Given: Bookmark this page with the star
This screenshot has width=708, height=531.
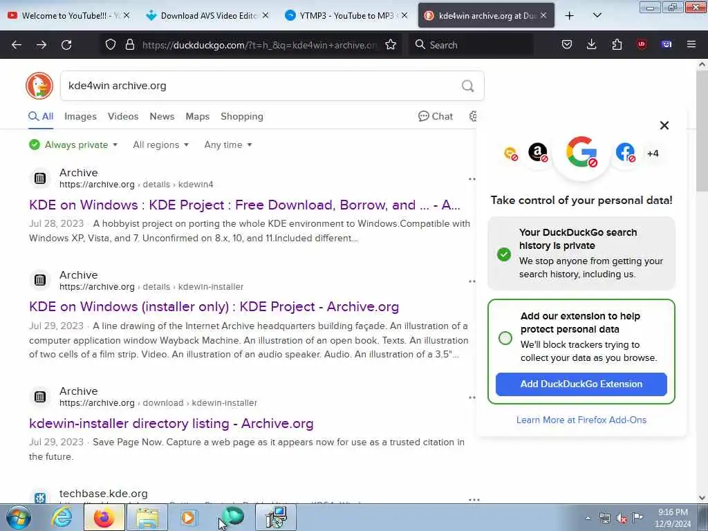Looking at the screenshot, I should click(391, 45).
